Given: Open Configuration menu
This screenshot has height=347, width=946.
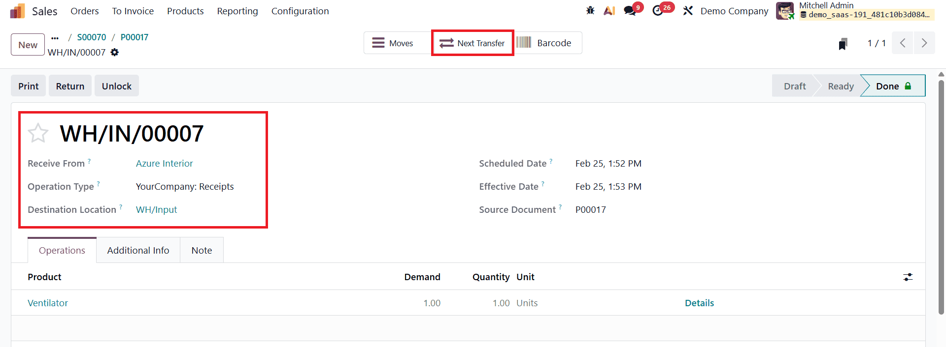Looking at the screenshot, I should 300,11.
